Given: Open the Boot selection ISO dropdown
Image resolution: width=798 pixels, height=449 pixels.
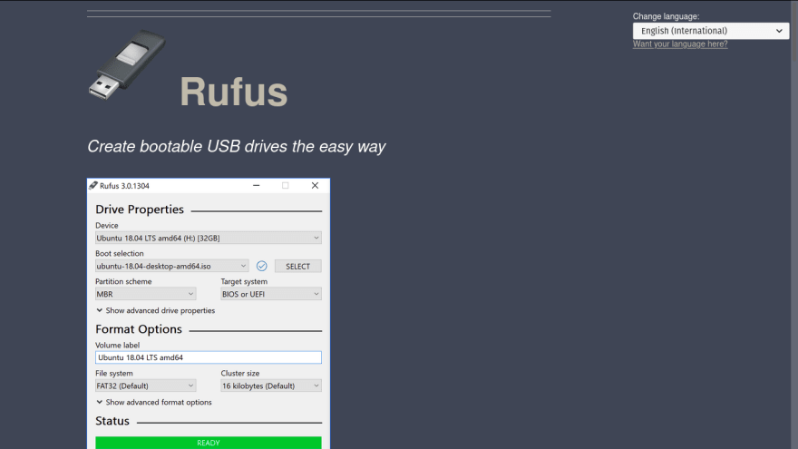Looking at the screenshot, I should point(171,266).
